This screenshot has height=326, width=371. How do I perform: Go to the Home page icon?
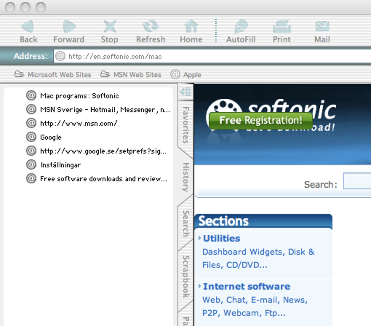[x=191, y=26]
